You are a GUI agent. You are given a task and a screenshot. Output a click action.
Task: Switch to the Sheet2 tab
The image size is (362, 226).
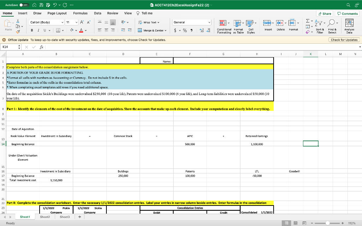click(x=45, y=217)
